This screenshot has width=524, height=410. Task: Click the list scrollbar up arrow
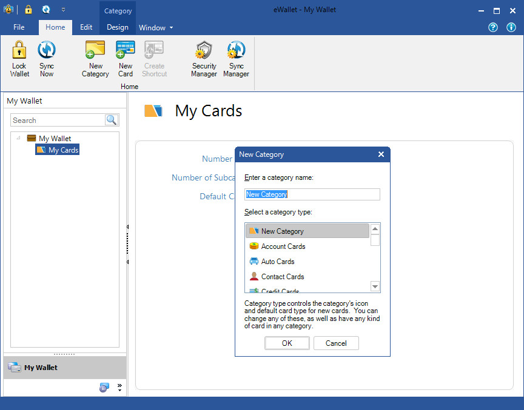[375, 229]
